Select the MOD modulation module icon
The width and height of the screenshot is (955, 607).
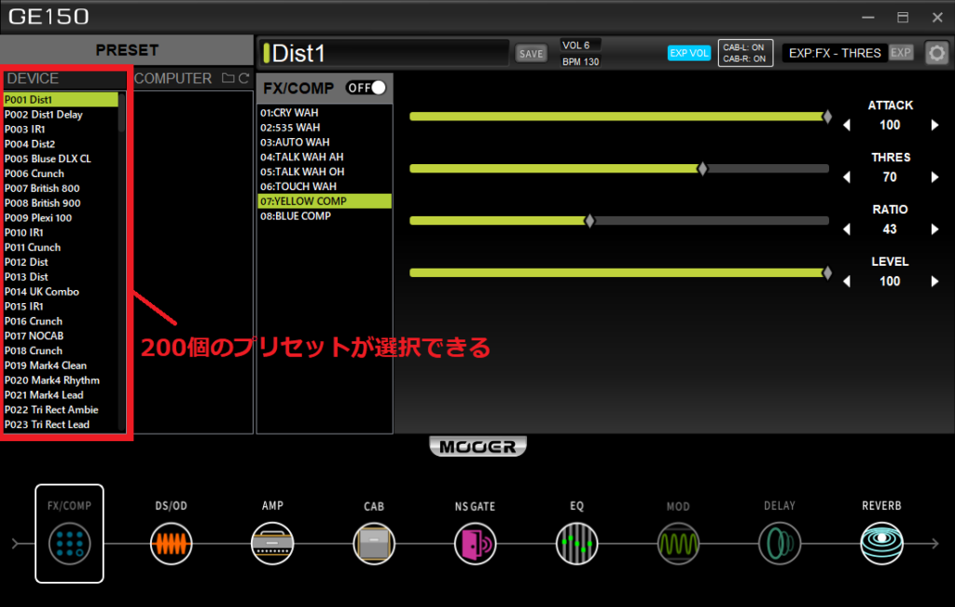(678, 543)
